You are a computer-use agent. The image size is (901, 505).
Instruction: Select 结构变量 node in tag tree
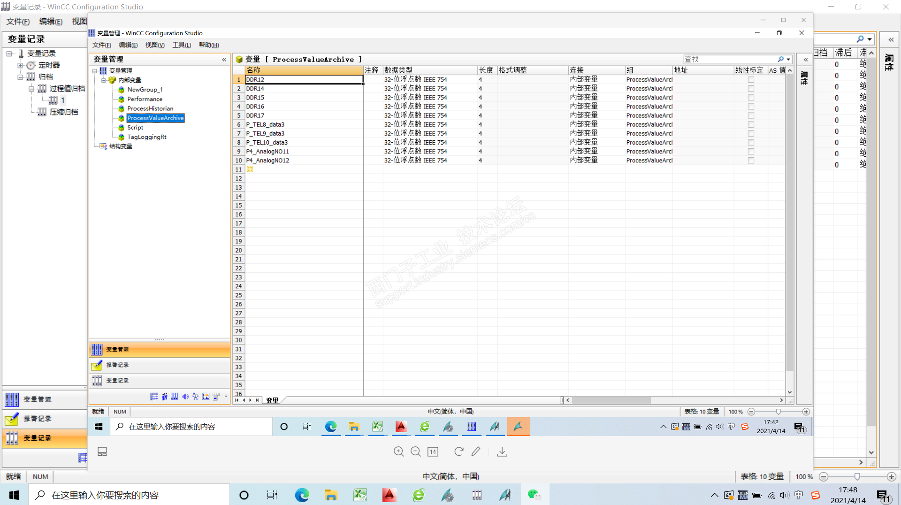pos(121,146)
